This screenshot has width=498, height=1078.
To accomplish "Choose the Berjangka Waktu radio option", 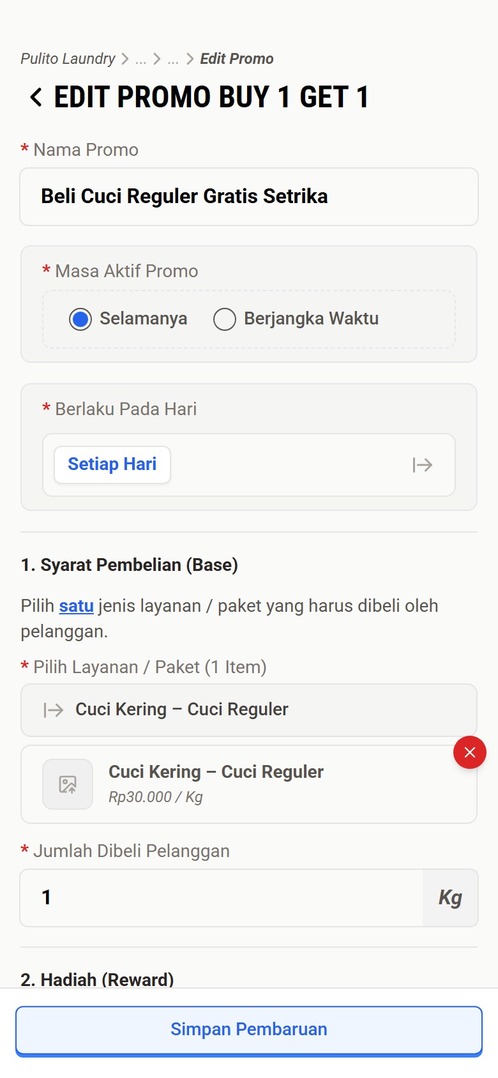I will [225, 319].
